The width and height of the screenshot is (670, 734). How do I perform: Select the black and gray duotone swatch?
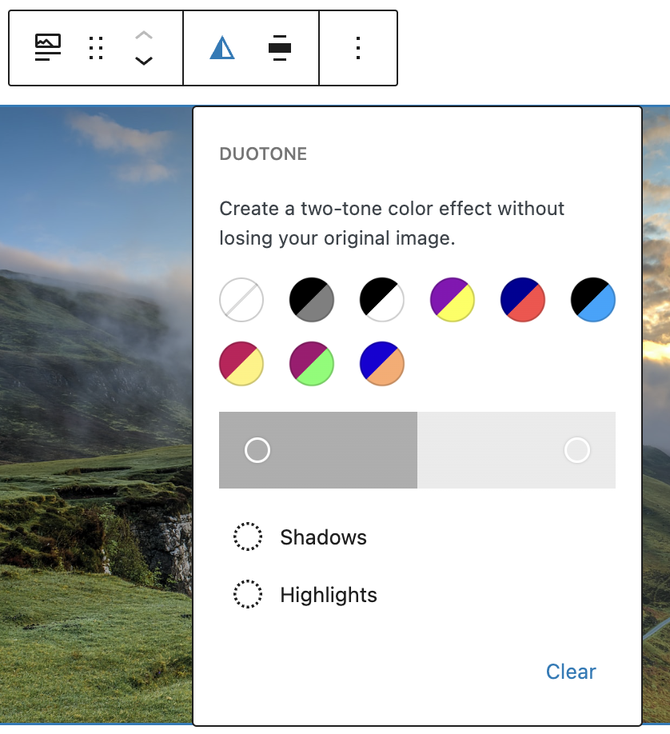tap(312, 300)
